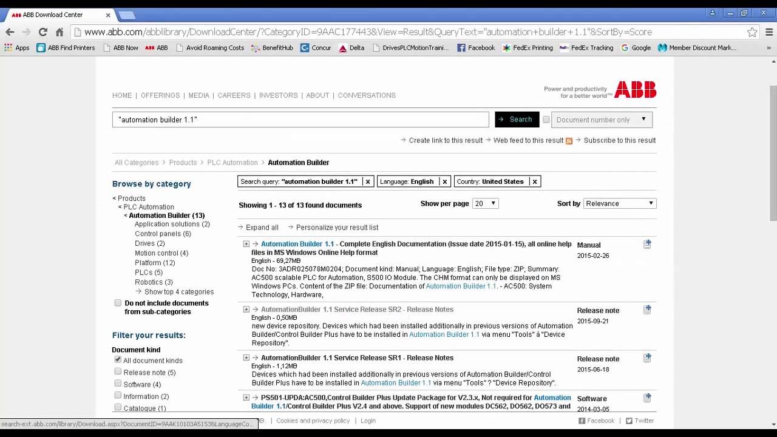Open the Chrome menu icon
Image resolution: width=777 pixels, height=437 pixels.
pos(769,32)
